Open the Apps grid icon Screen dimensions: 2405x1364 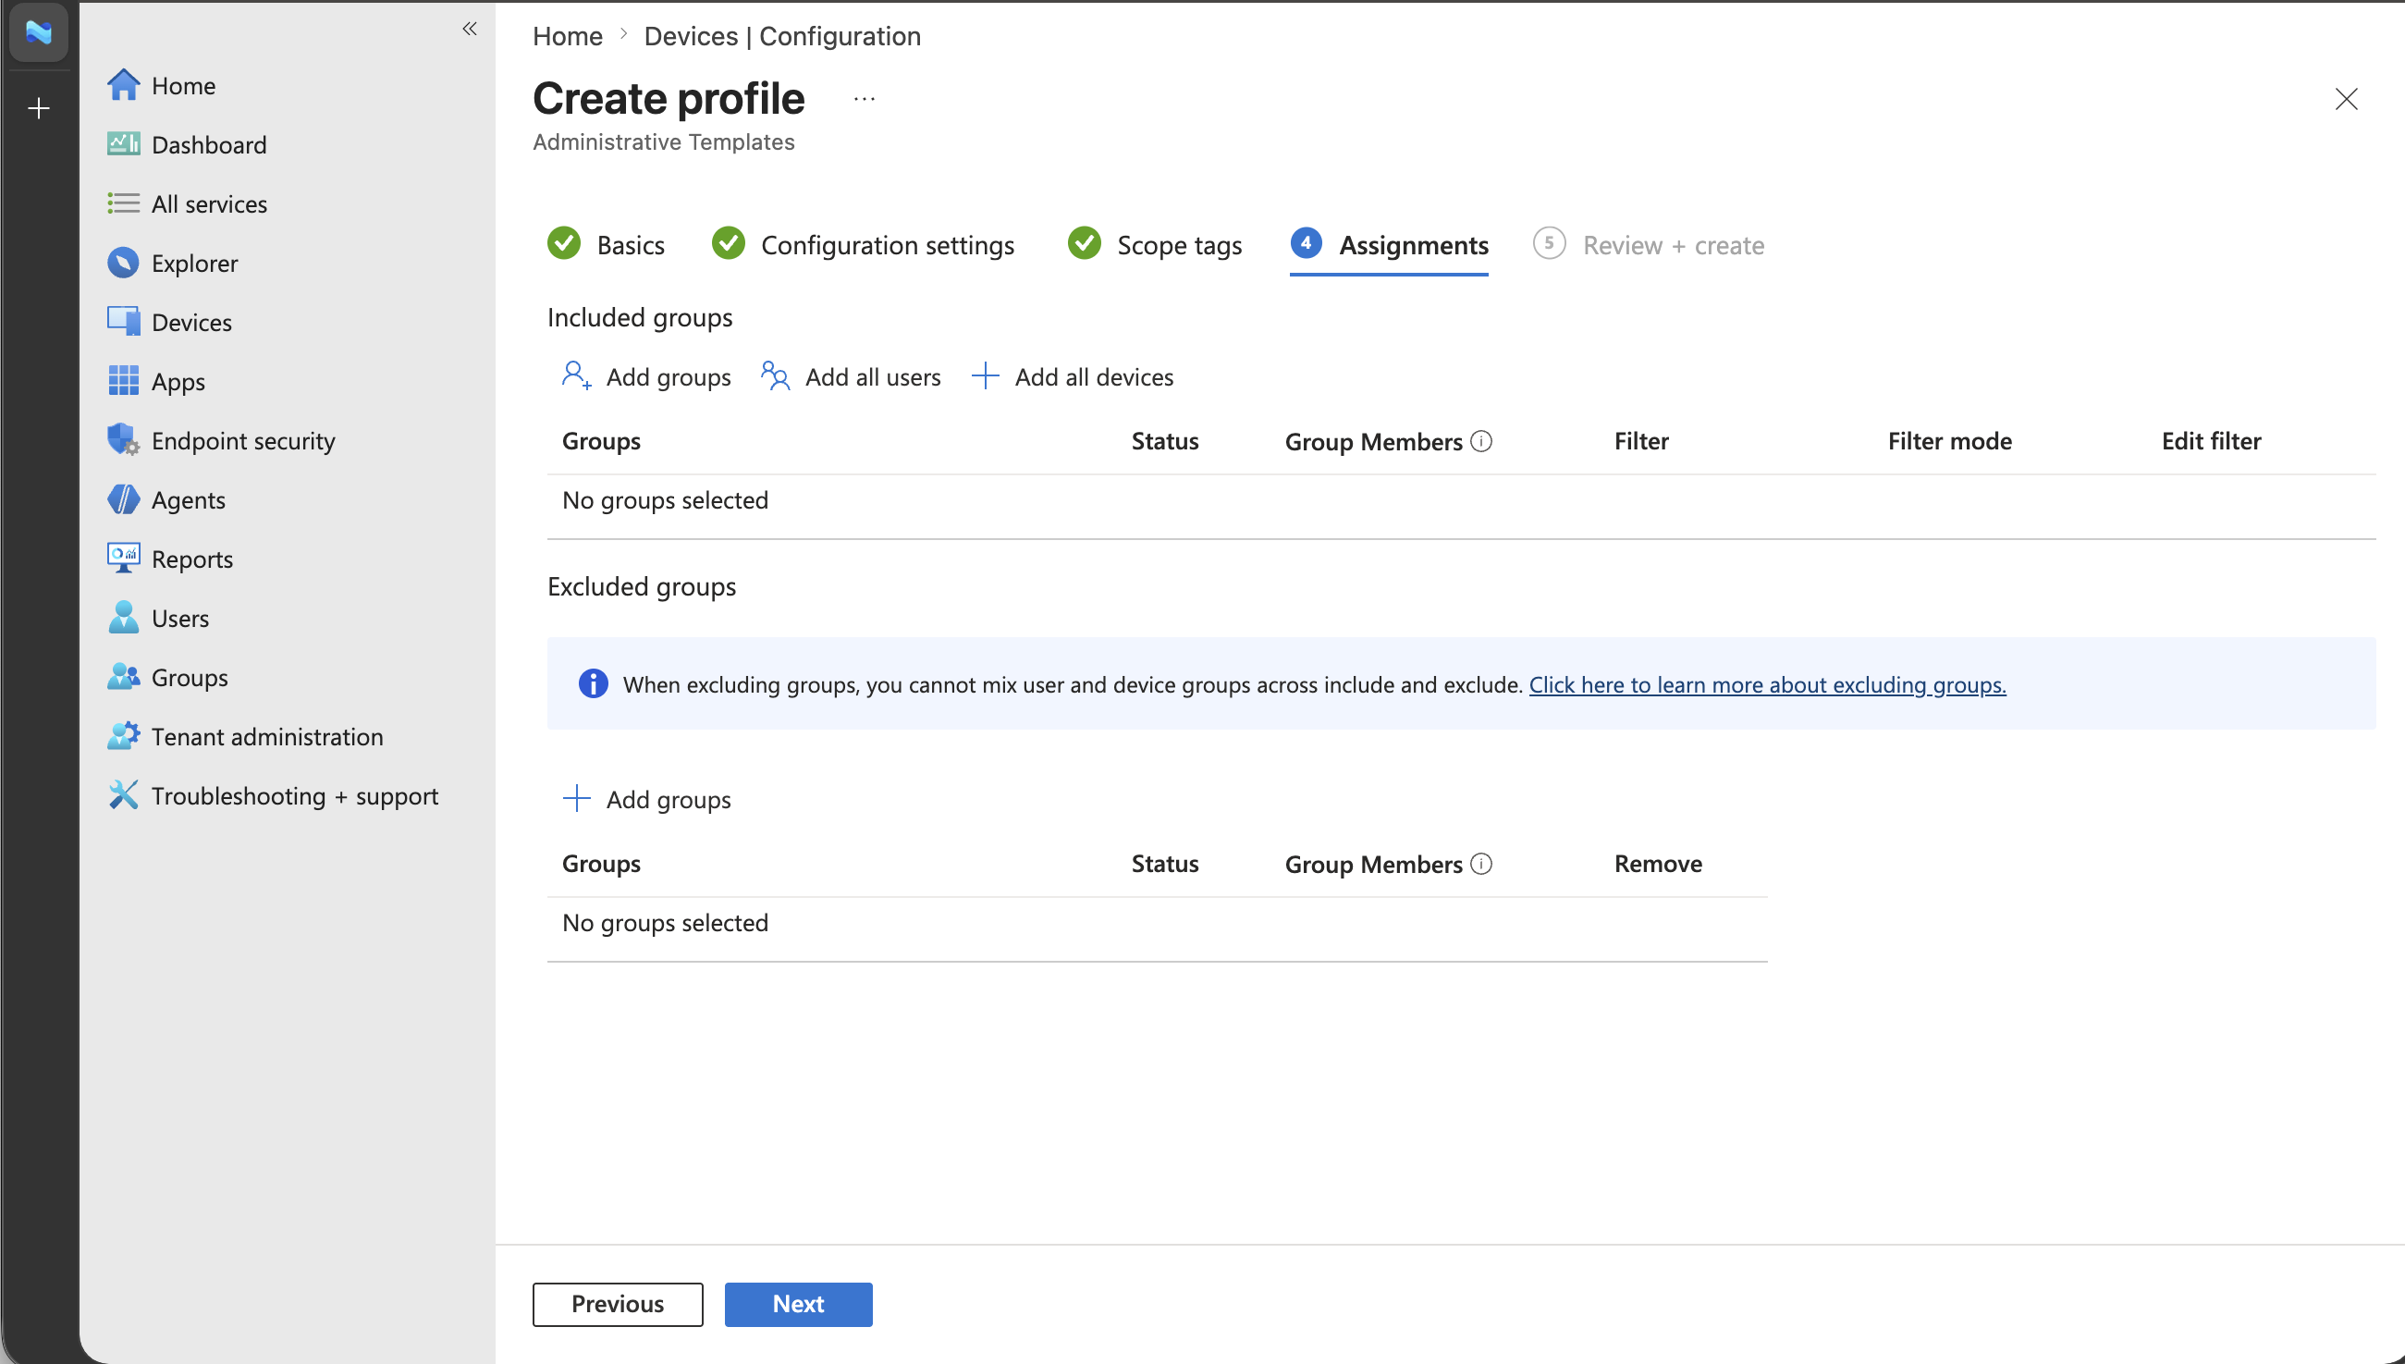point(123,381)
